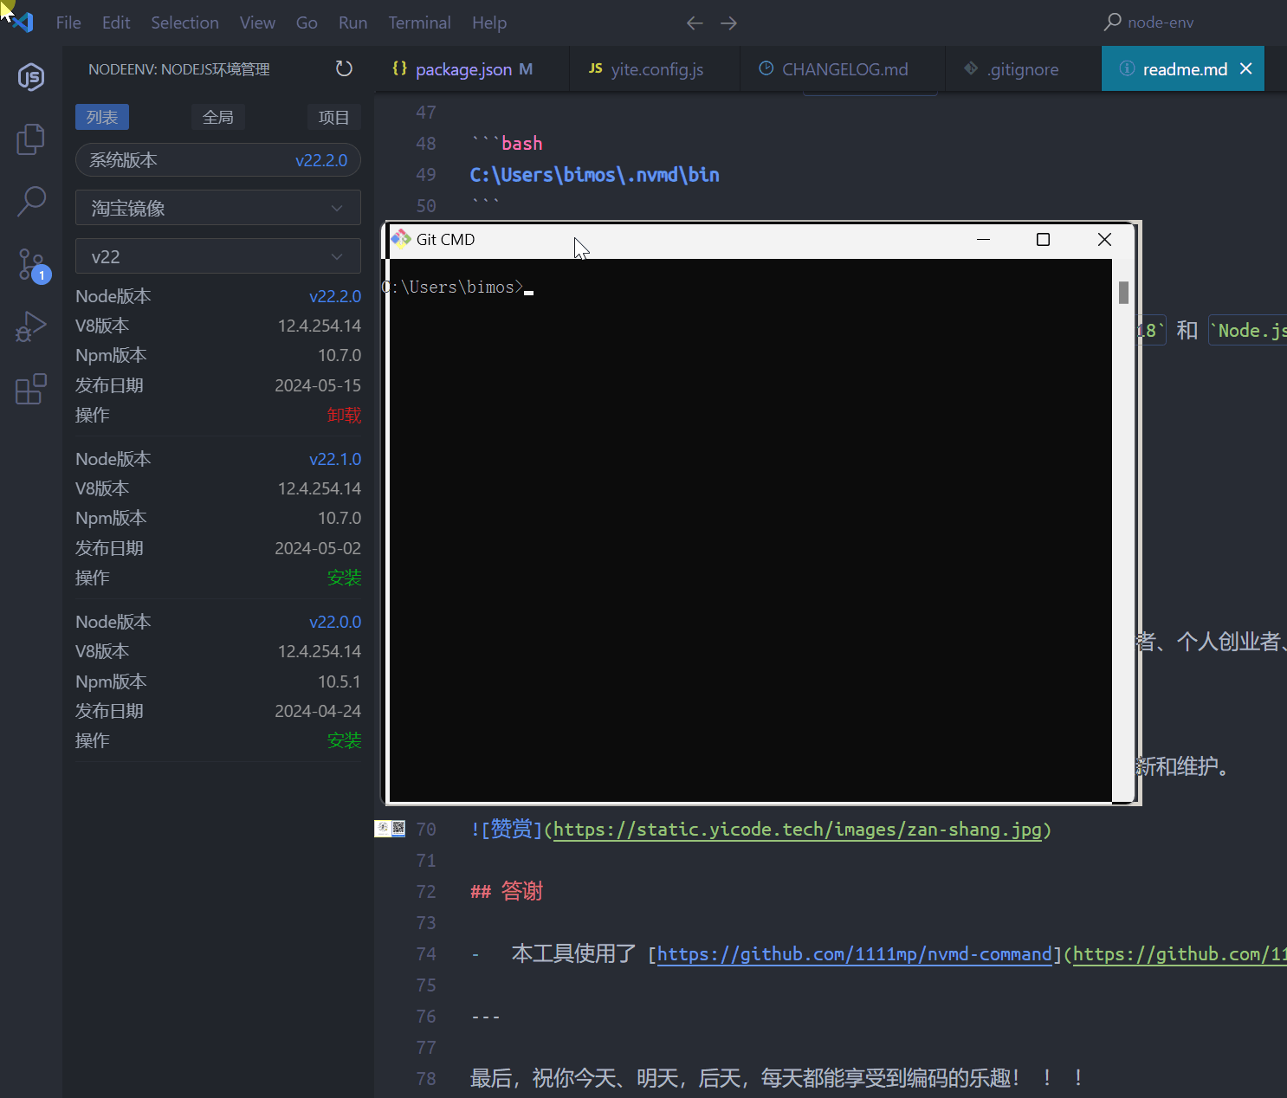
Task: Click the Npm version 10.5.1
Action: coord(340,681)
